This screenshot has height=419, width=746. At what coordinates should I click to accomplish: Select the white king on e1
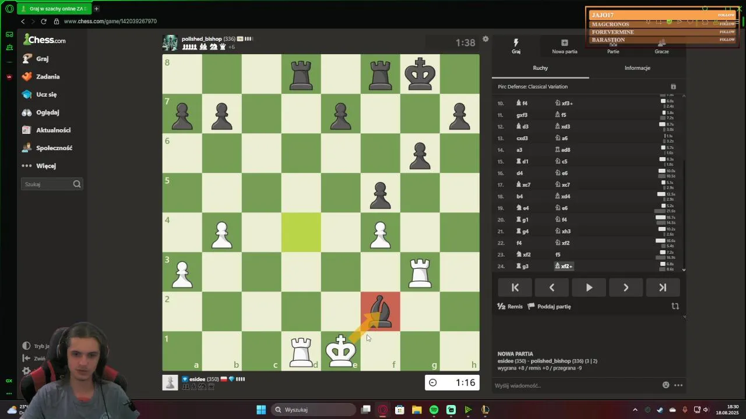pos(340,351)
